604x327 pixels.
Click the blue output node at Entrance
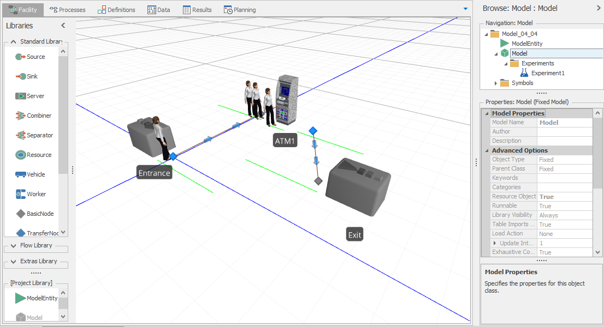tap(173, 156)
